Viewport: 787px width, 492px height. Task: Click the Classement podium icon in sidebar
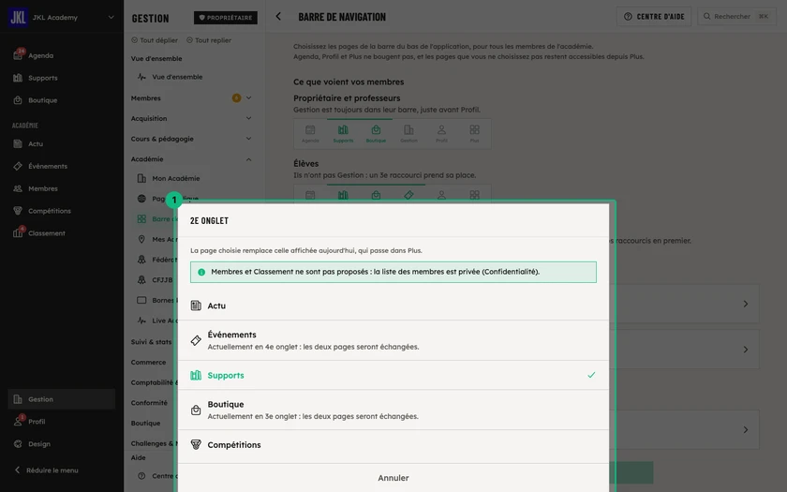click(18, 233)
